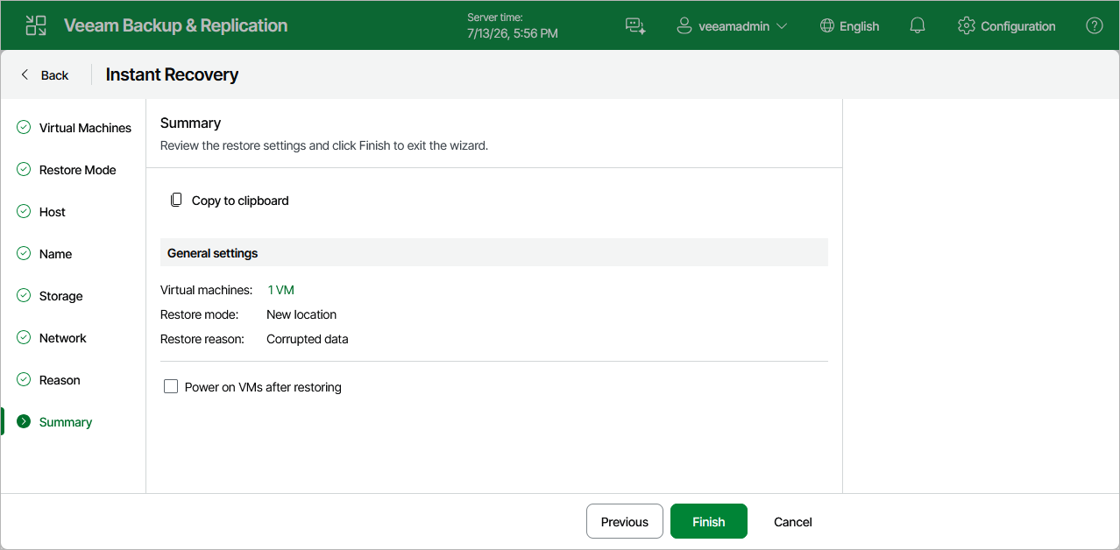The image size is (1120, 550).
Task: Go to the Name step
Action: 55,254
